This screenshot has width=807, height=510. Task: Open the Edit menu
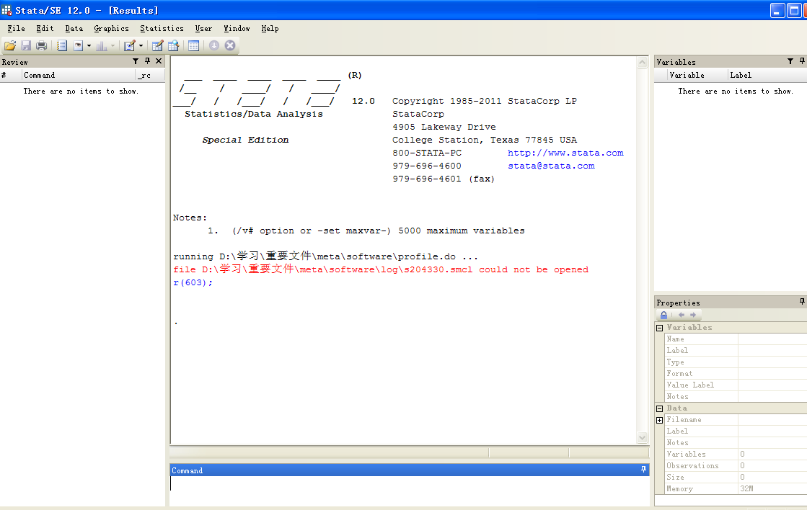point(45,28)
